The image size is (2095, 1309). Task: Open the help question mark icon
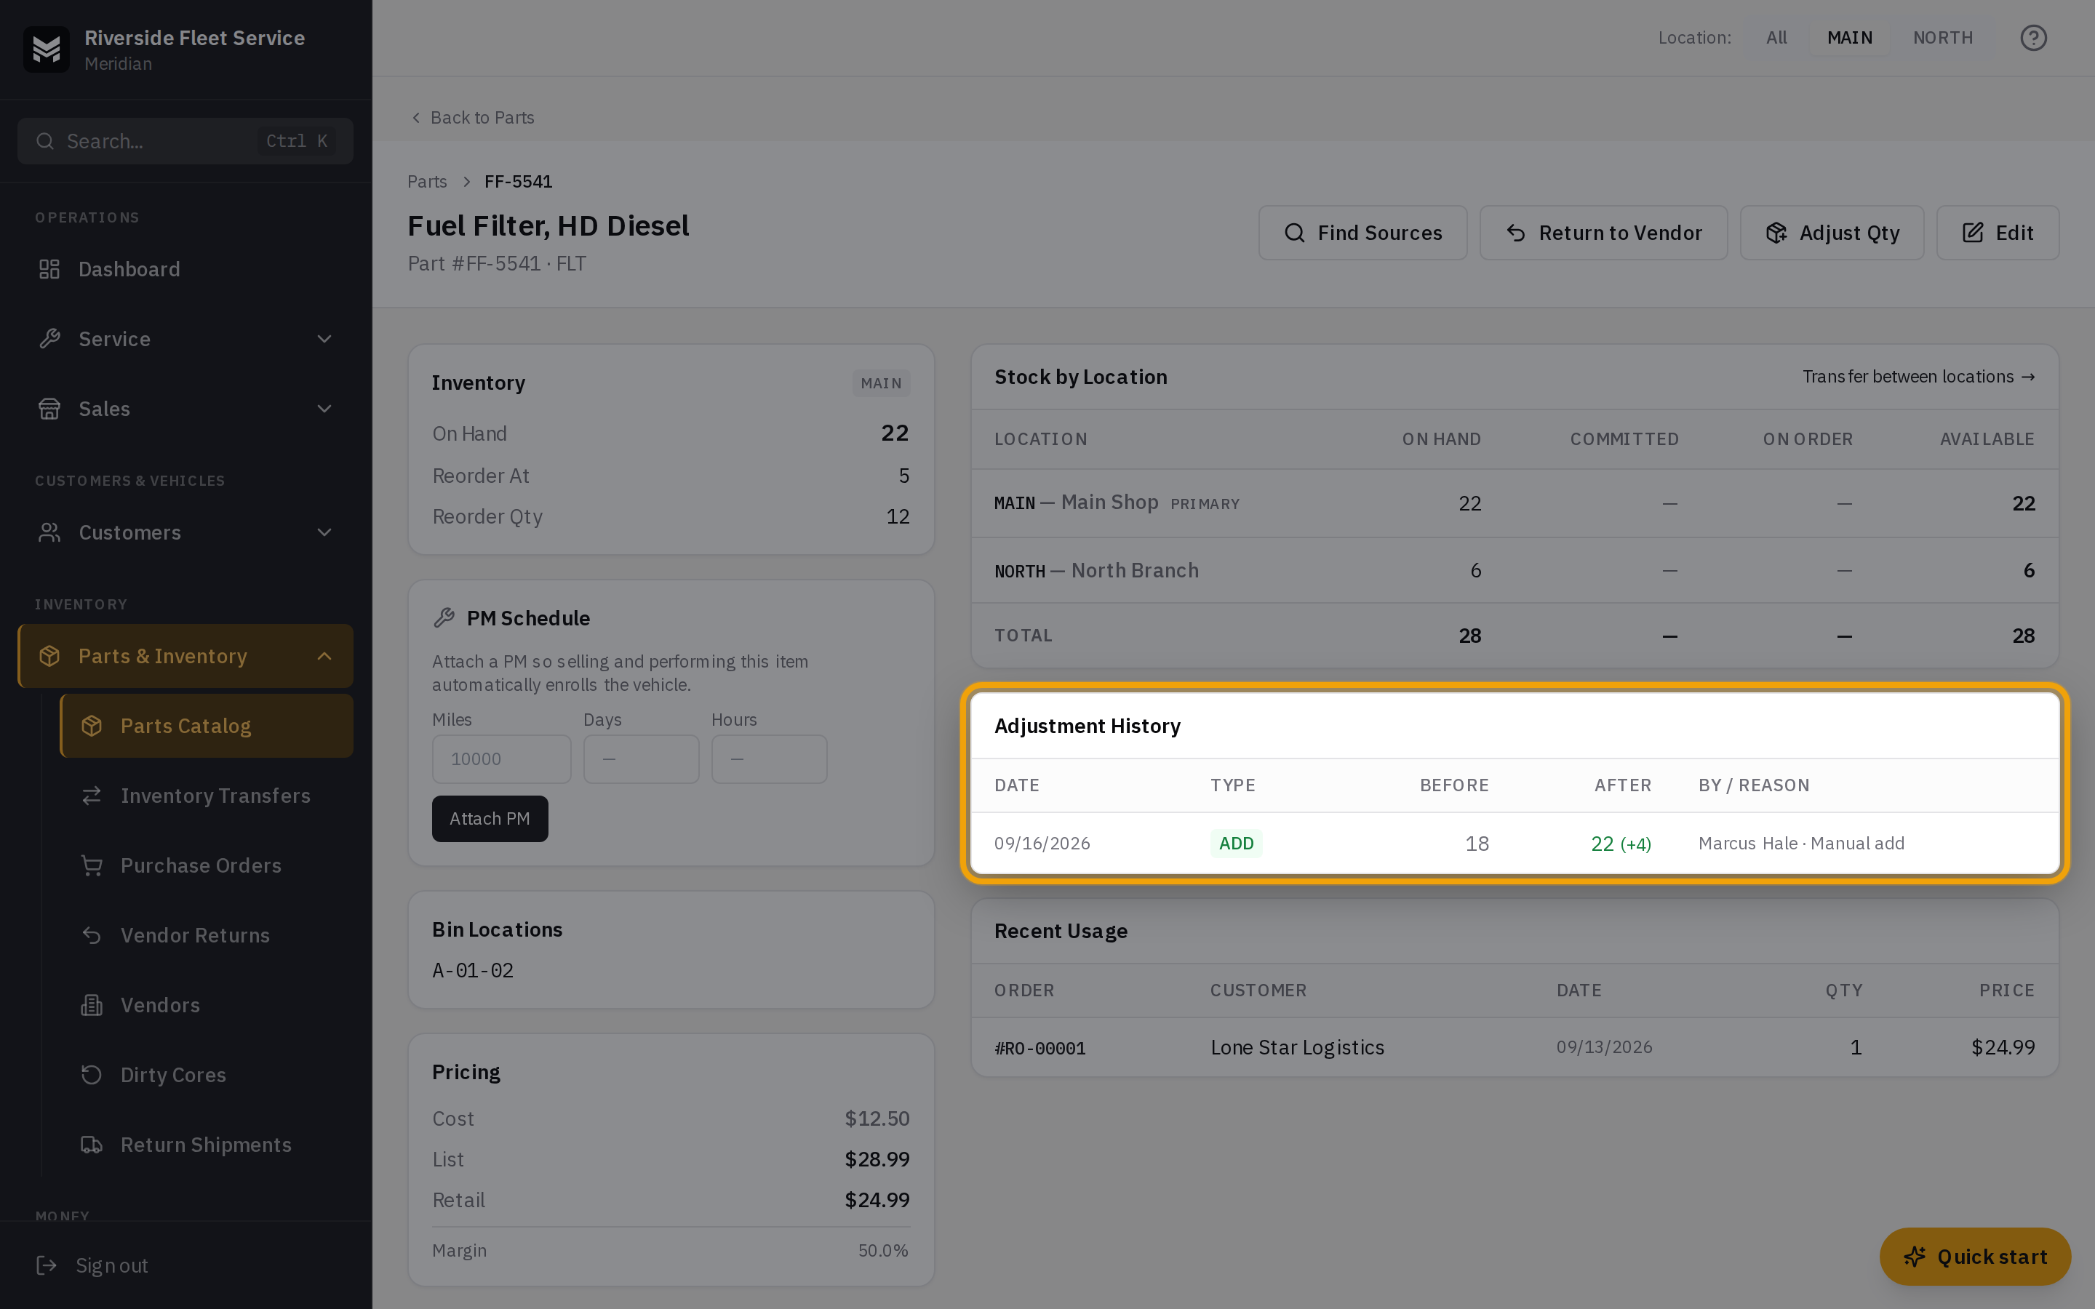[x=2032, y=38]
